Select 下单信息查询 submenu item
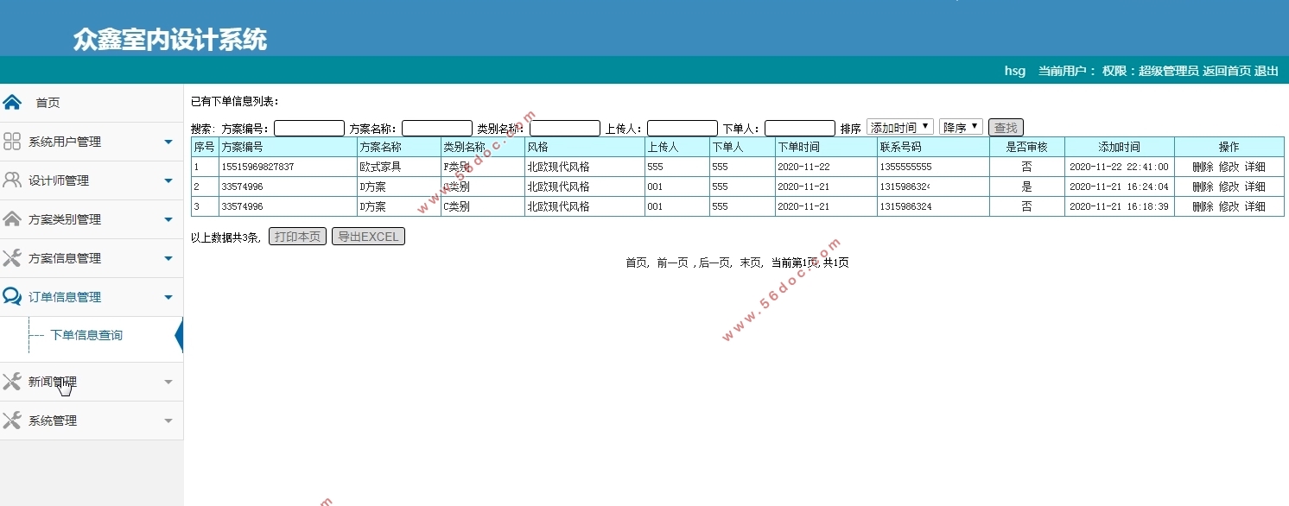This screenshot has width=1289, height=506. pos(86,335)
